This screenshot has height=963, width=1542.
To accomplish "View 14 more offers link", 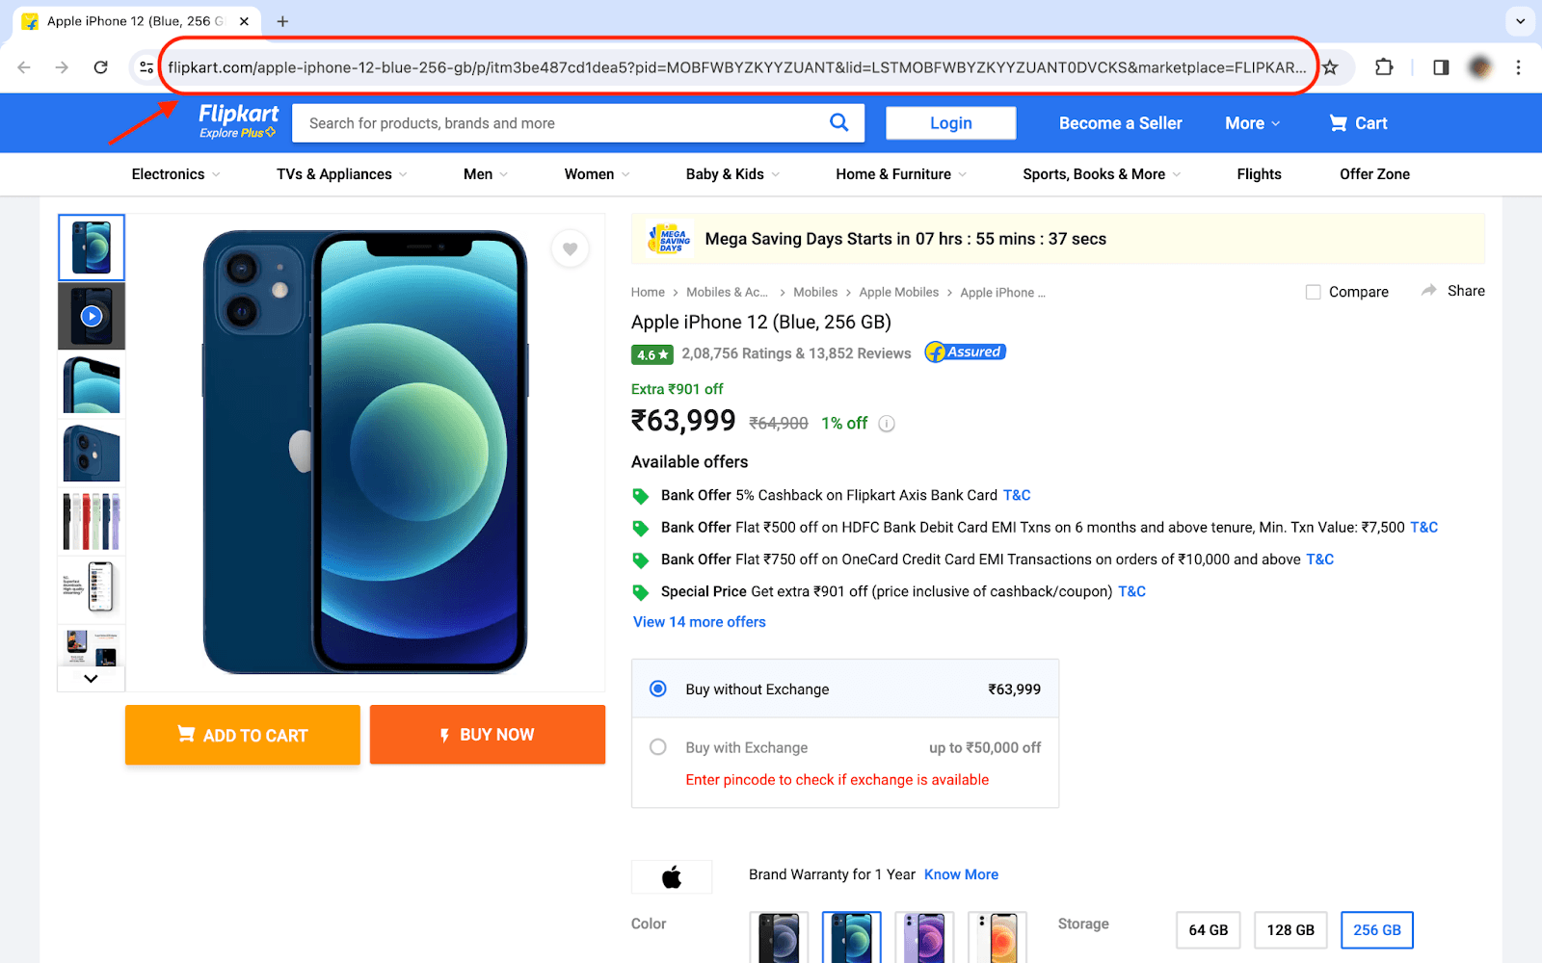I will click(x=699, y=622).
